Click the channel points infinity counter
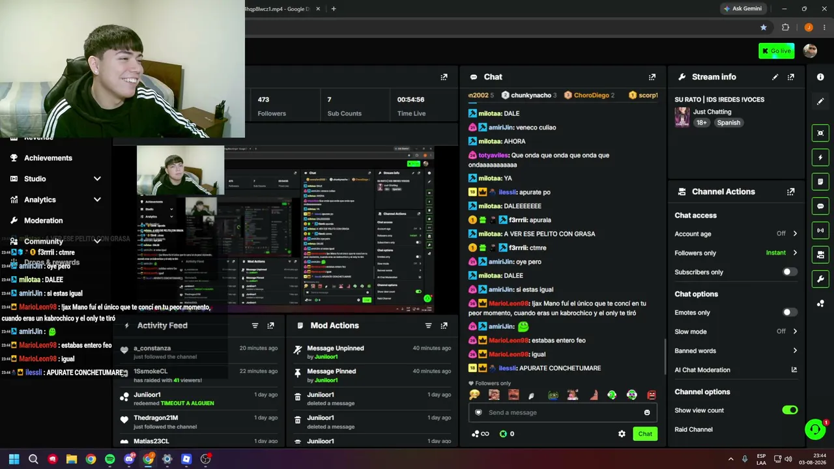Image resolution: width=834 pixels, height=469 pixels. 480,434
